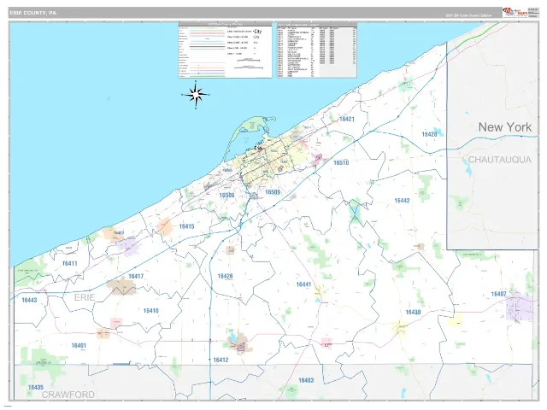Click ZIP code label 16438

tap(413, 313)
